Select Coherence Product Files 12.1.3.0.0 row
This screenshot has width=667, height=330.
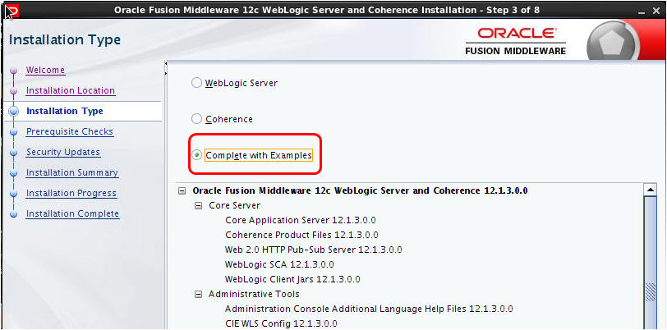tap(301, 235)
